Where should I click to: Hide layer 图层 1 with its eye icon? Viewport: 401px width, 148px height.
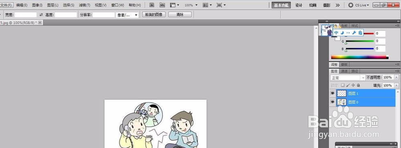332,93
